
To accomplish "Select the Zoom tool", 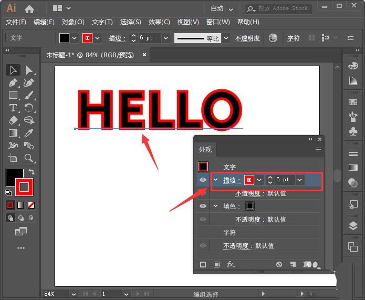I will (x=29, y=158).
